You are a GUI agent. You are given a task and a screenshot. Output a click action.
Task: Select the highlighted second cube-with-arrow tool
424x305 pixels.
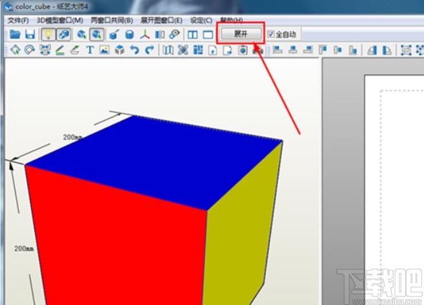click(x=97, y=34)
